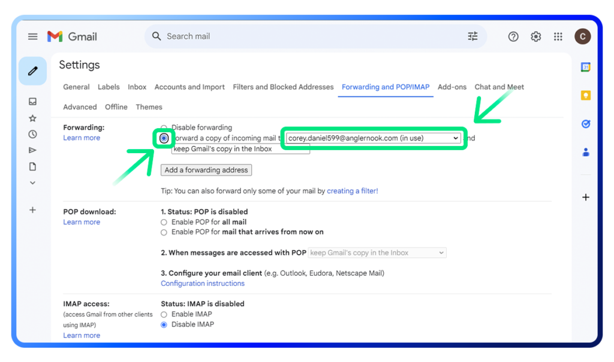Viewport: 614px width, 362px height.
Task: Switch to Accounts and Import tab
Action: [189, 87]
